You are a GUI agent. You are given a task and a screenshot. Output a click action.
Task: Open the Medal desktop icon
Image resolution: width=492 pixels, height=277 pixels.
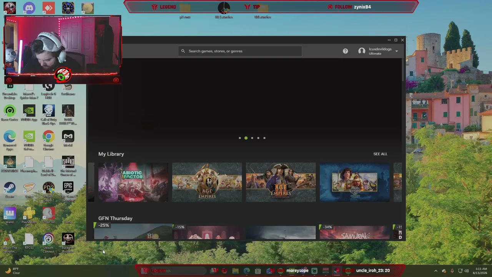tap(68, 139)
